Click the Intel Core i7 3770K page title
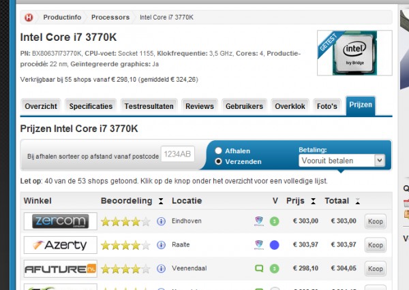This screenshot has height=290, width=409. pyautogui.click(x=68, y=37)
